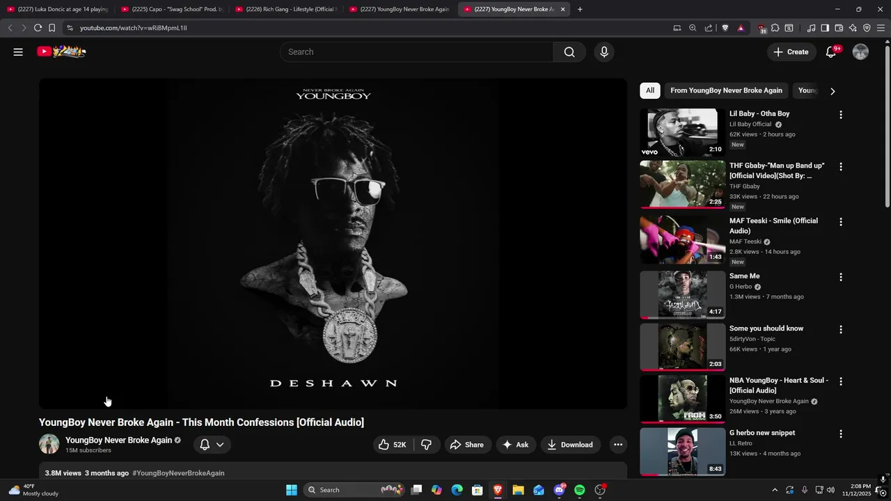Viewport: 891px width, 501px height.
Task: Start voice search with microphone icon
Action: point(604,52)
